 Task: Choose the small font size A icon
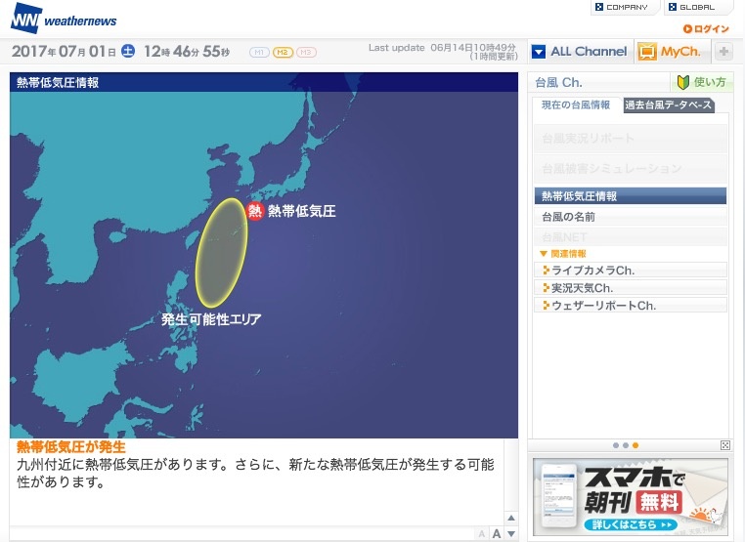tap(481, 533)
